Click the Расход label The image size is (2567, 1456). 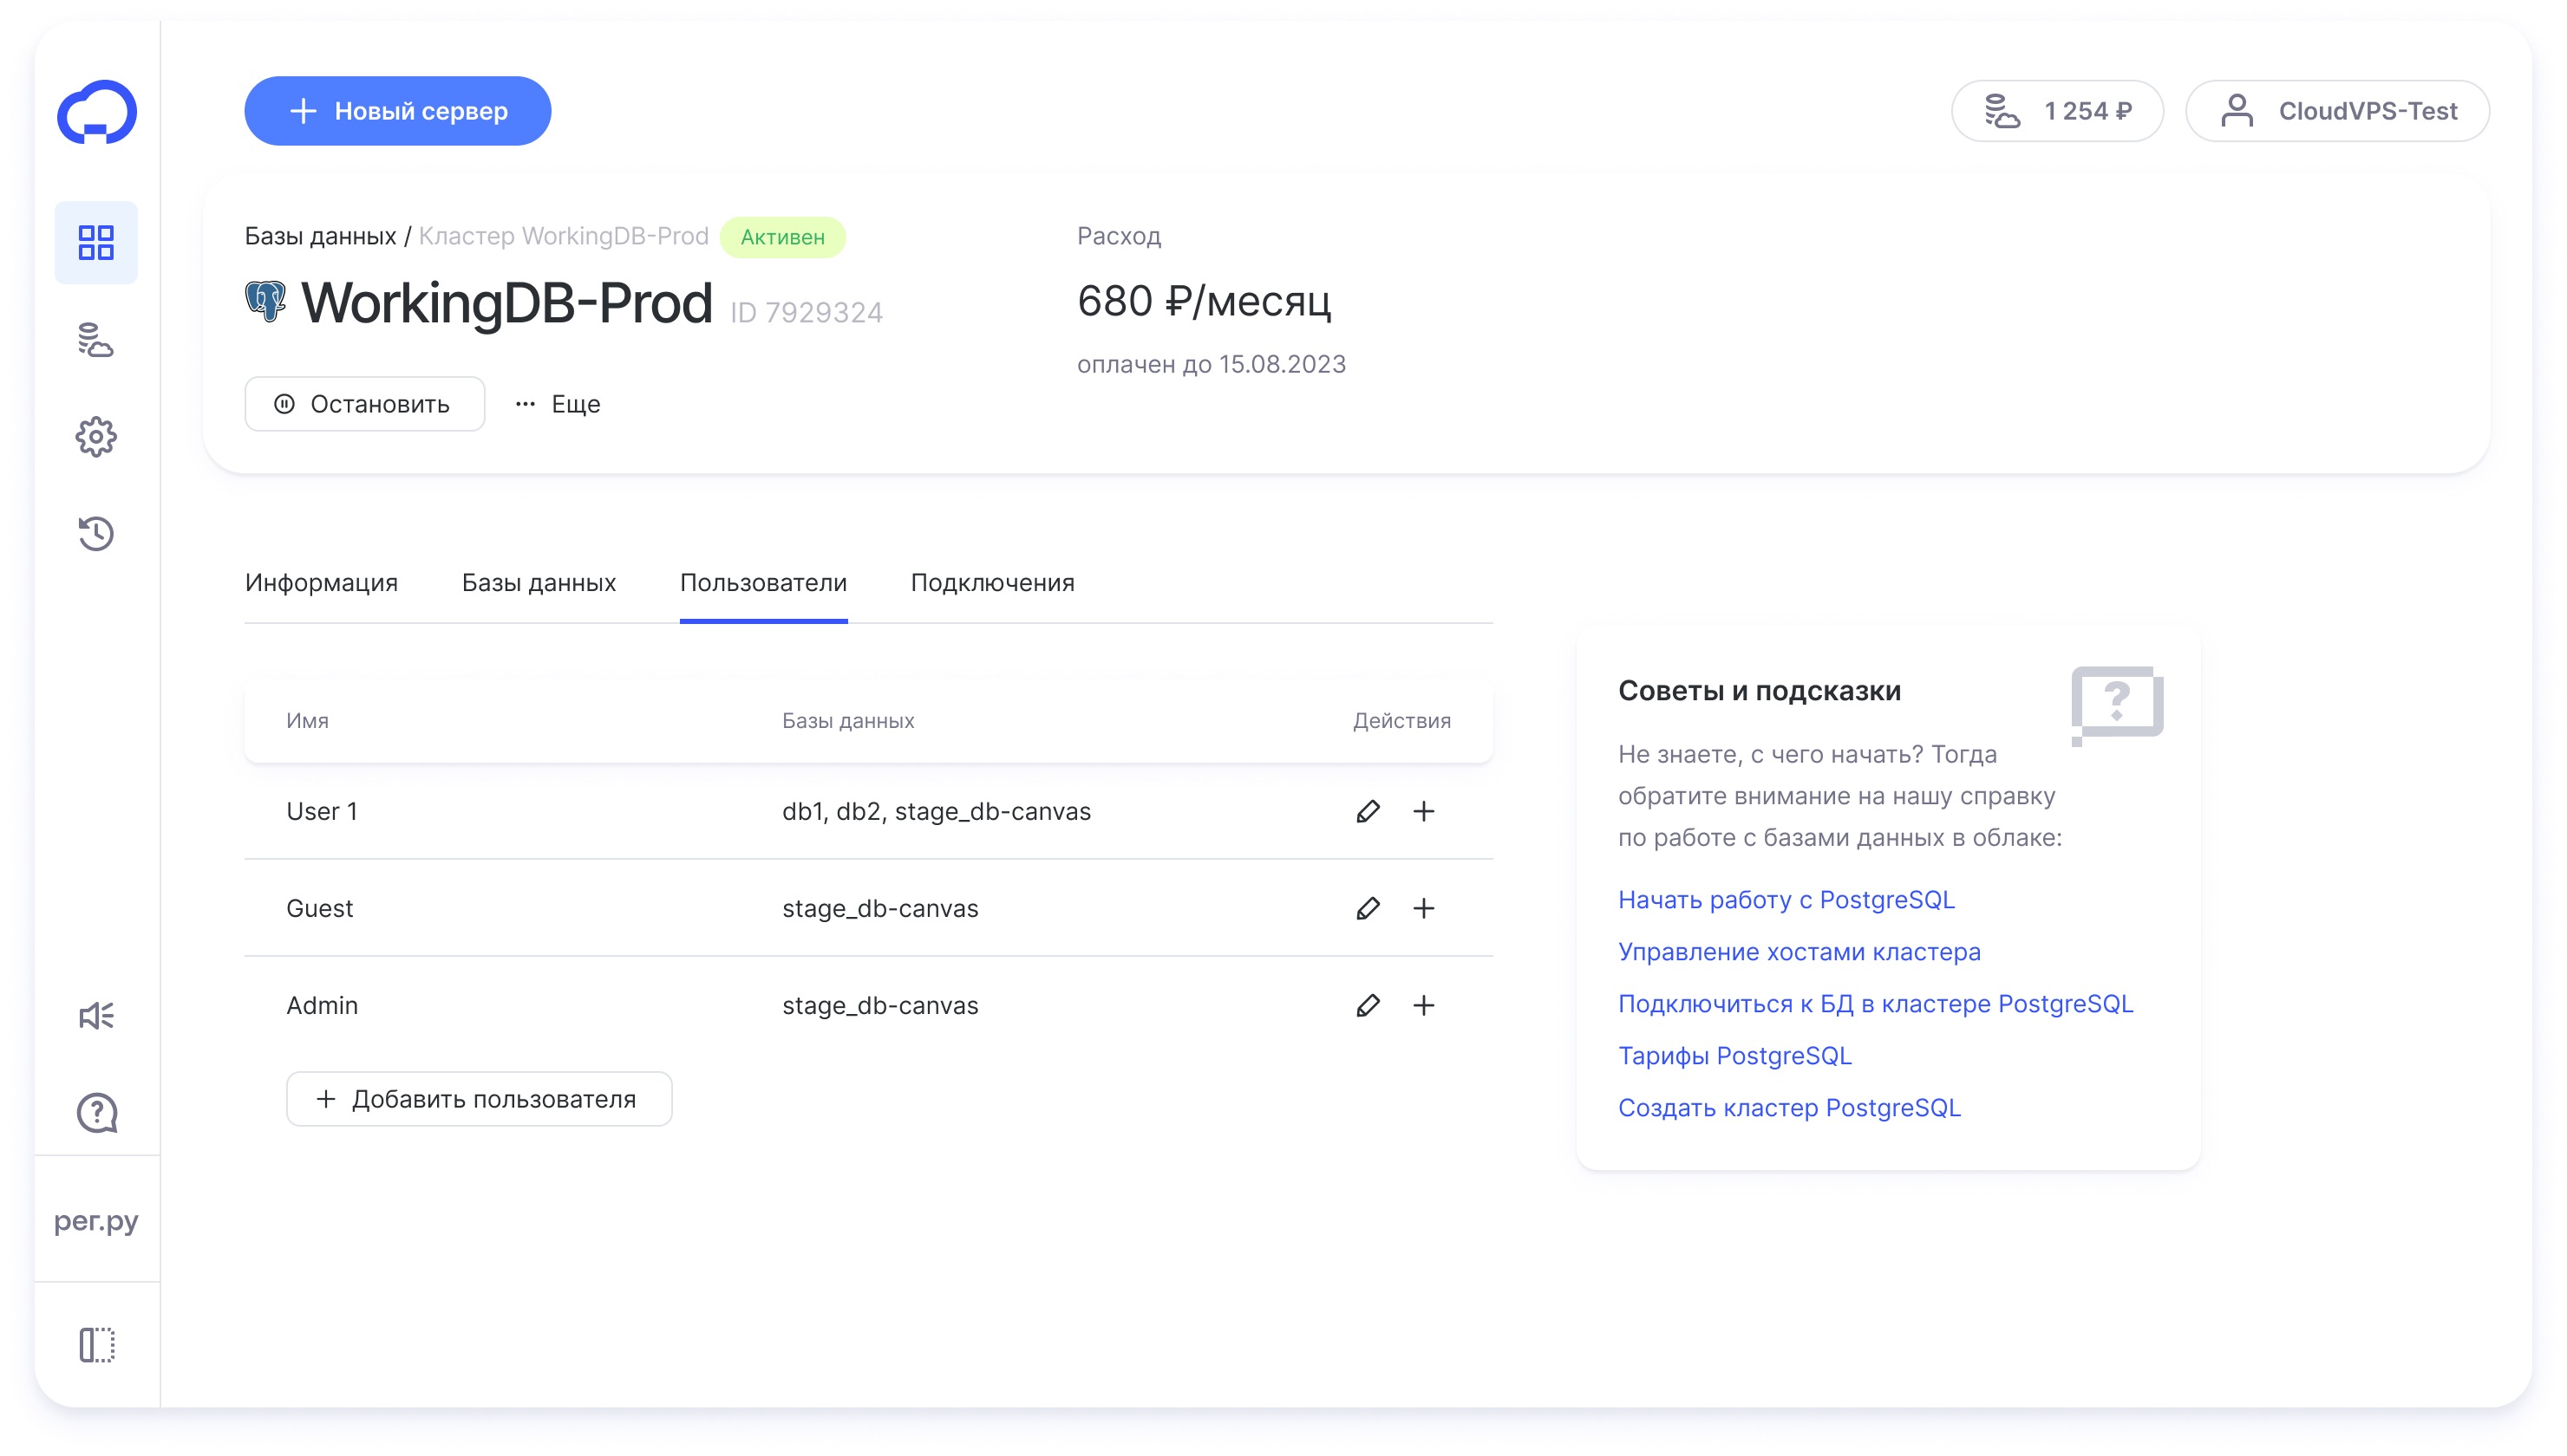click(1119, 236)
